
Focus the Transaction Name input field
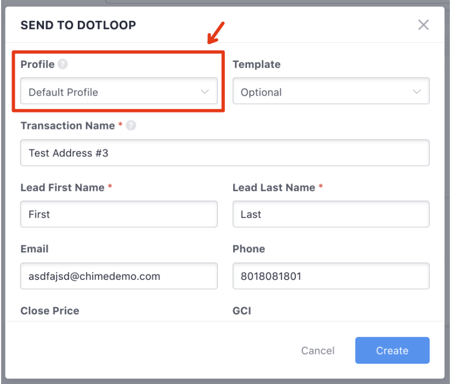point(225,153)
